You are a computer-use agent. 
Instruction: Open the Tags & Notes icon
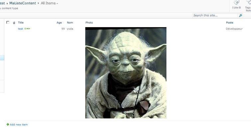pos(249,2)
